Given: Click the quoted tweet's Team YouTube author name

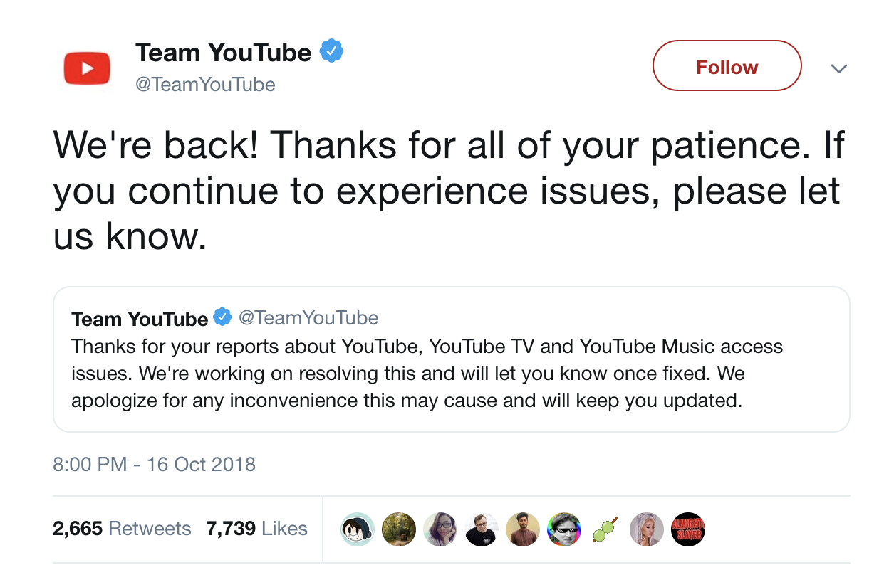Looking at the screenshot, I should click(x=140, y=318).
